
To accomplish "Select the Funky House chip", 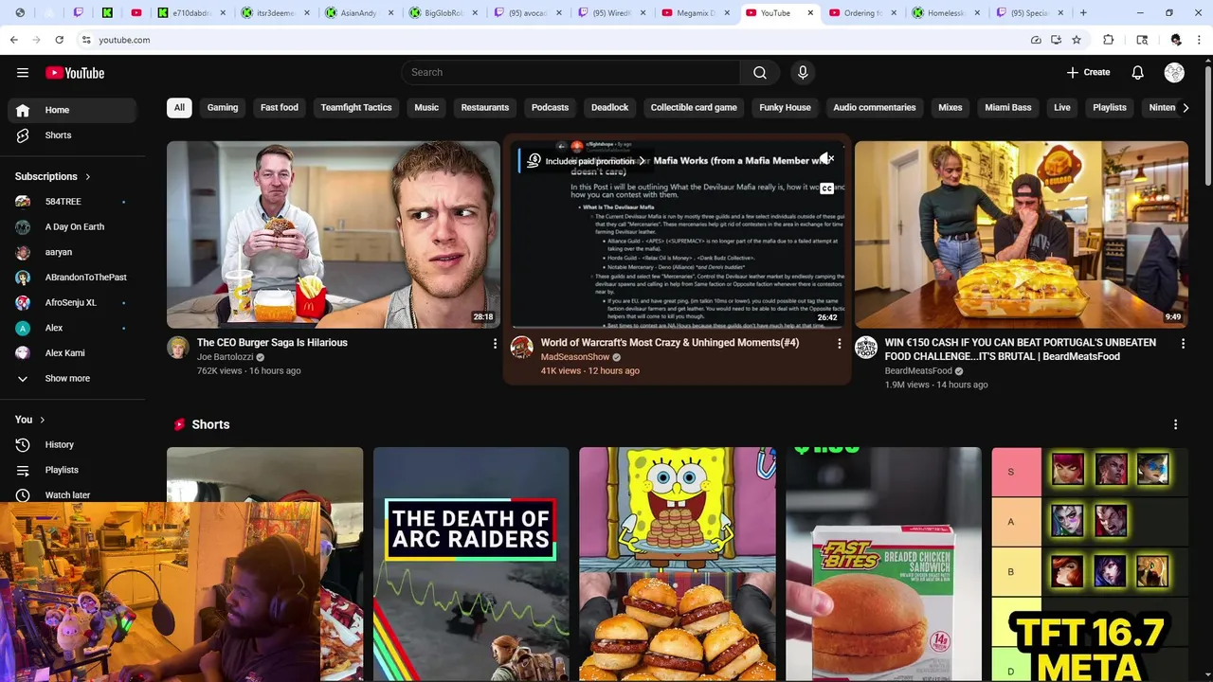I will [x=785, y=108].
